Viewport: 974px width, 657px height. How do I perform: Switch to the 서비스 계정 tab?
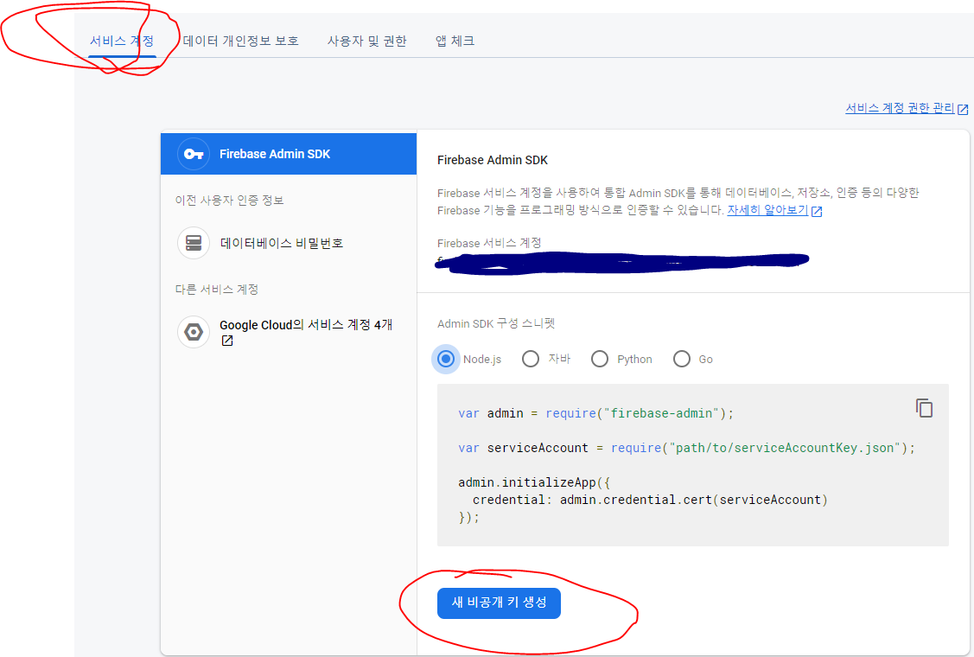tap(122, 41)
